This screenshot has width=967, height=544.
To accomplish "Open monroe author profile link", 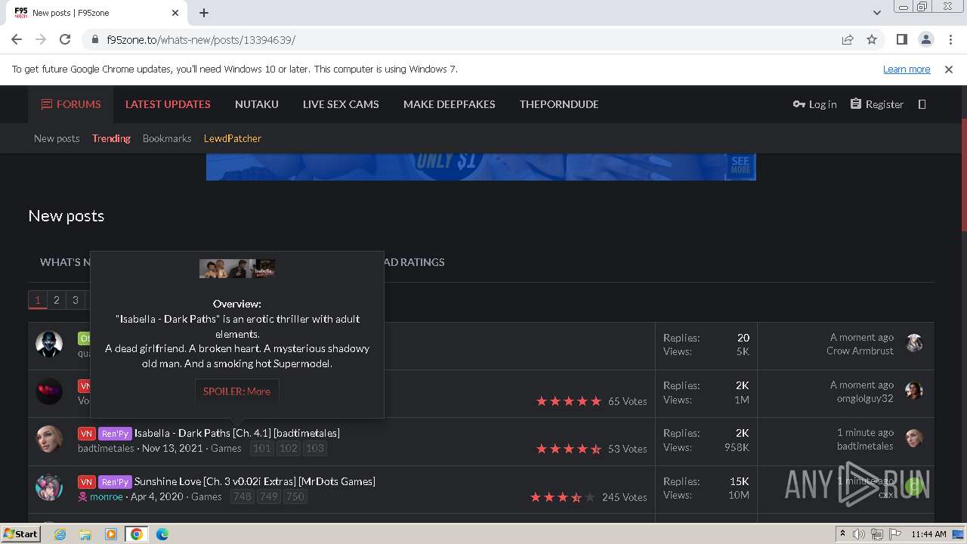I will pos(106,496).
